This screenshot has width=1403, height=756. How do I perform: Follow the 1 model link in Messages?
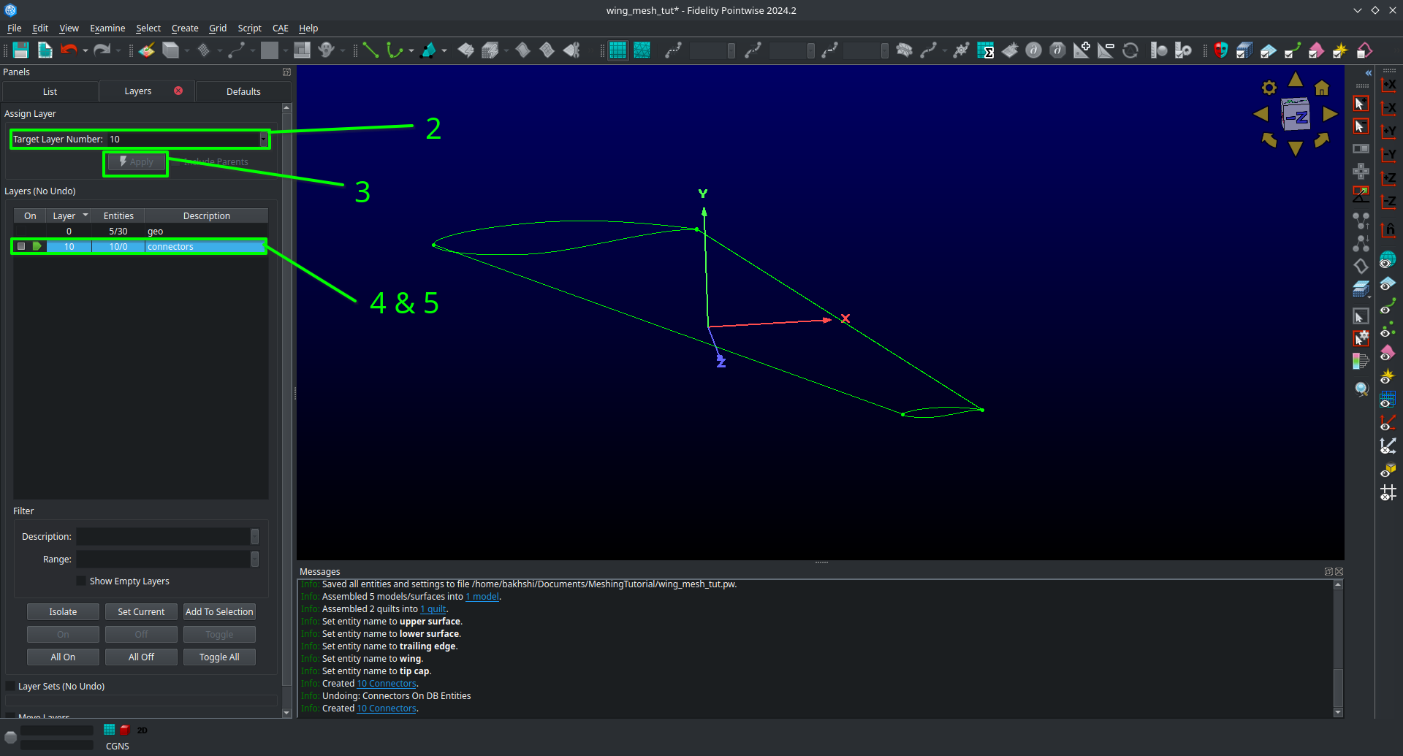482,596
